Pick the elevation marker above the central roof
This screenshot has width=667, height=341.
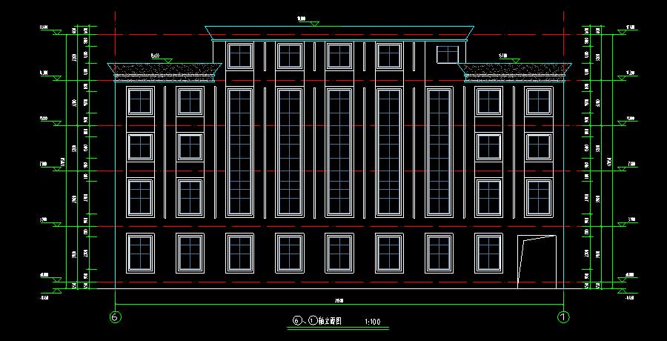315,22
